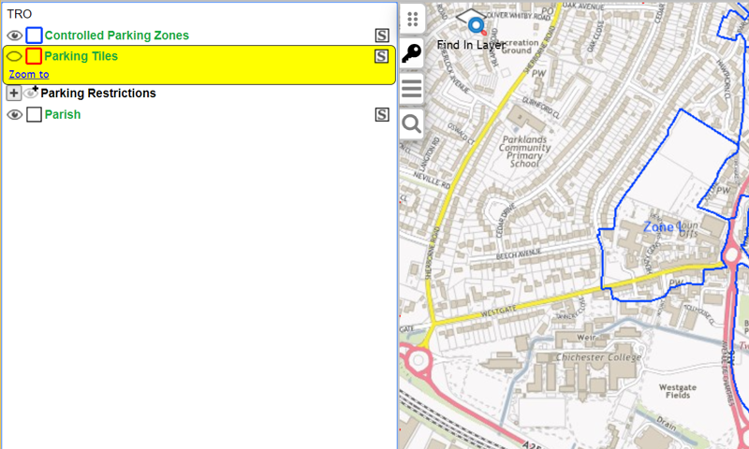Click the S icon for Parking Tiles

tap(381, 56)
